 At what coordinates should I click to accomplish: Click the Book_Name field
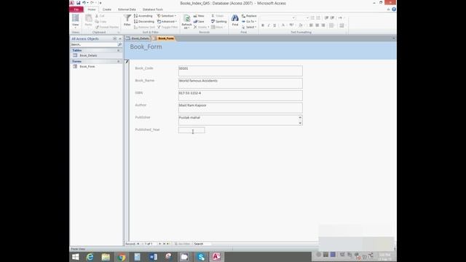tap(240, 83)
